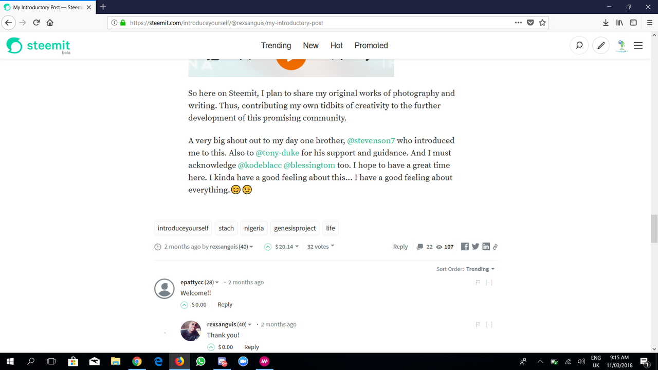The height and width of the screenshot is (370, 658).
Task: Open Steemit hamburger menu
Action: (638, 45)
